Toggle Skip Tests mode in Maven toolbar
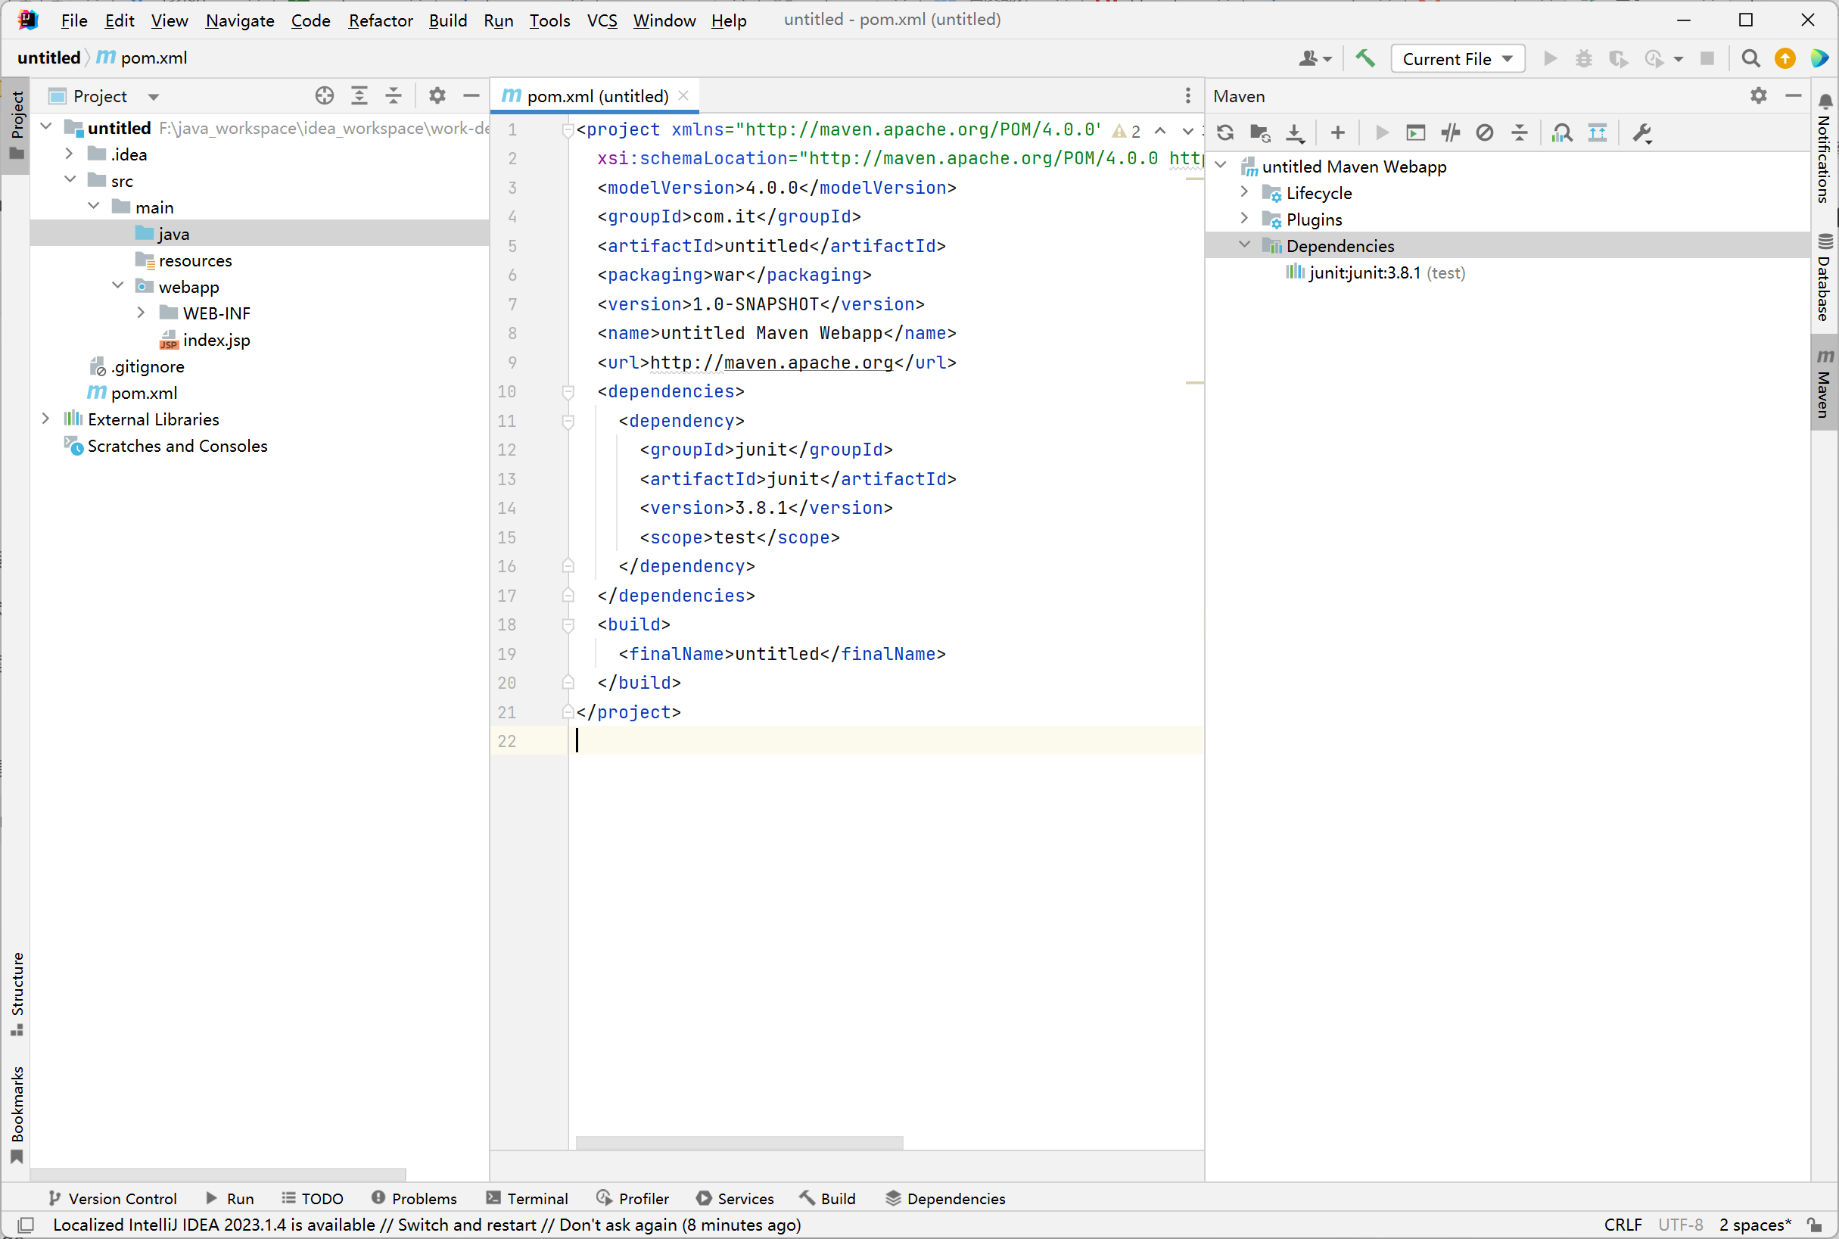This screenshot has height=1239, width=1839. (1485, 132)
